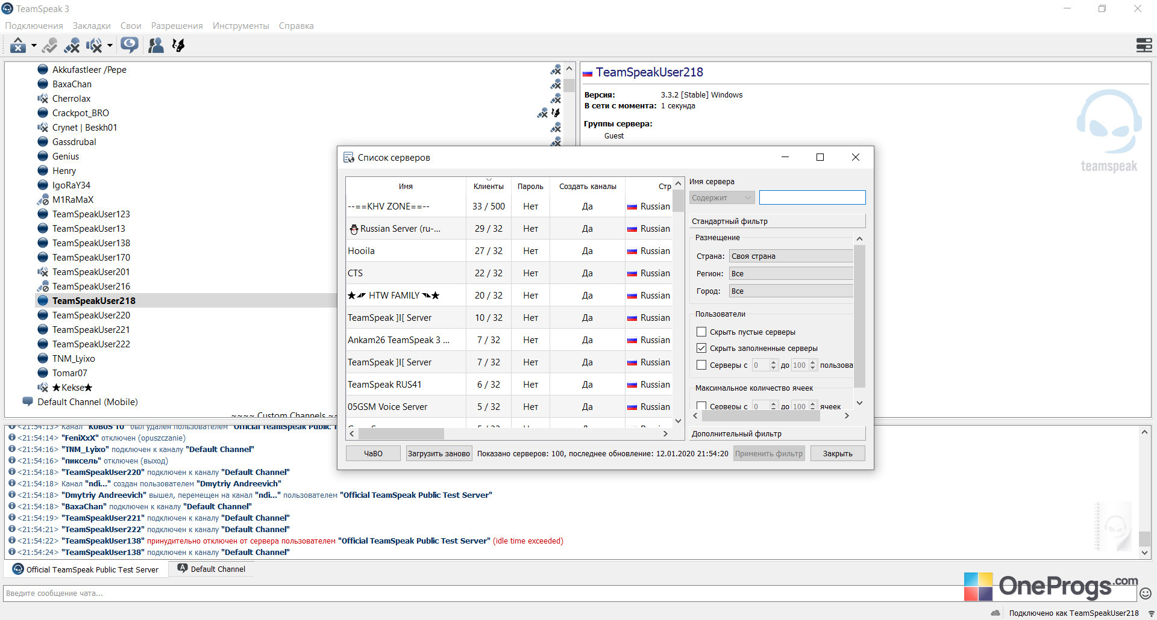Expand the Дополнительный фильтр section
The width and height of the screenshot is (1157, 620).
pyautogui.click(x=777, y=434)
